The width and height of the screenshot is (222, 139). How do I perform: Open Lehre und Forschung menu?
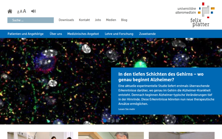pos(119,34)
